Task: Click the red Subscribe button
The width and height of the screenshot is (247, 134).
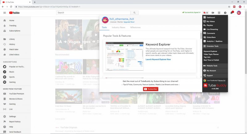Action: [x=151, y=89]
